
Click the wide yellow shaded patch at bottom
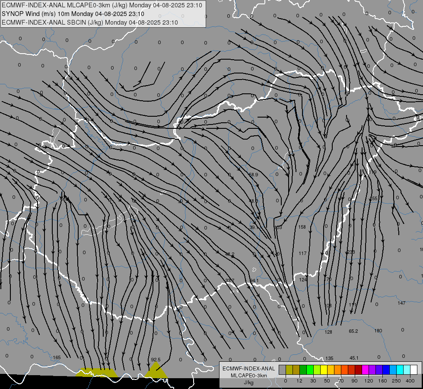click(97, 373)
